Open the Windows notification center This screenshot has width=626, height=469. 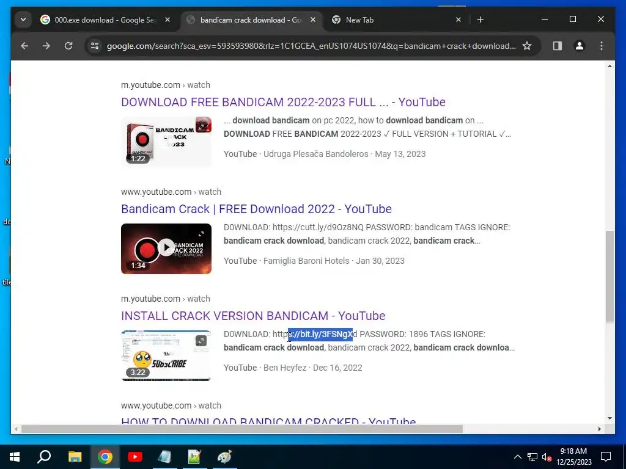point(606,457)
